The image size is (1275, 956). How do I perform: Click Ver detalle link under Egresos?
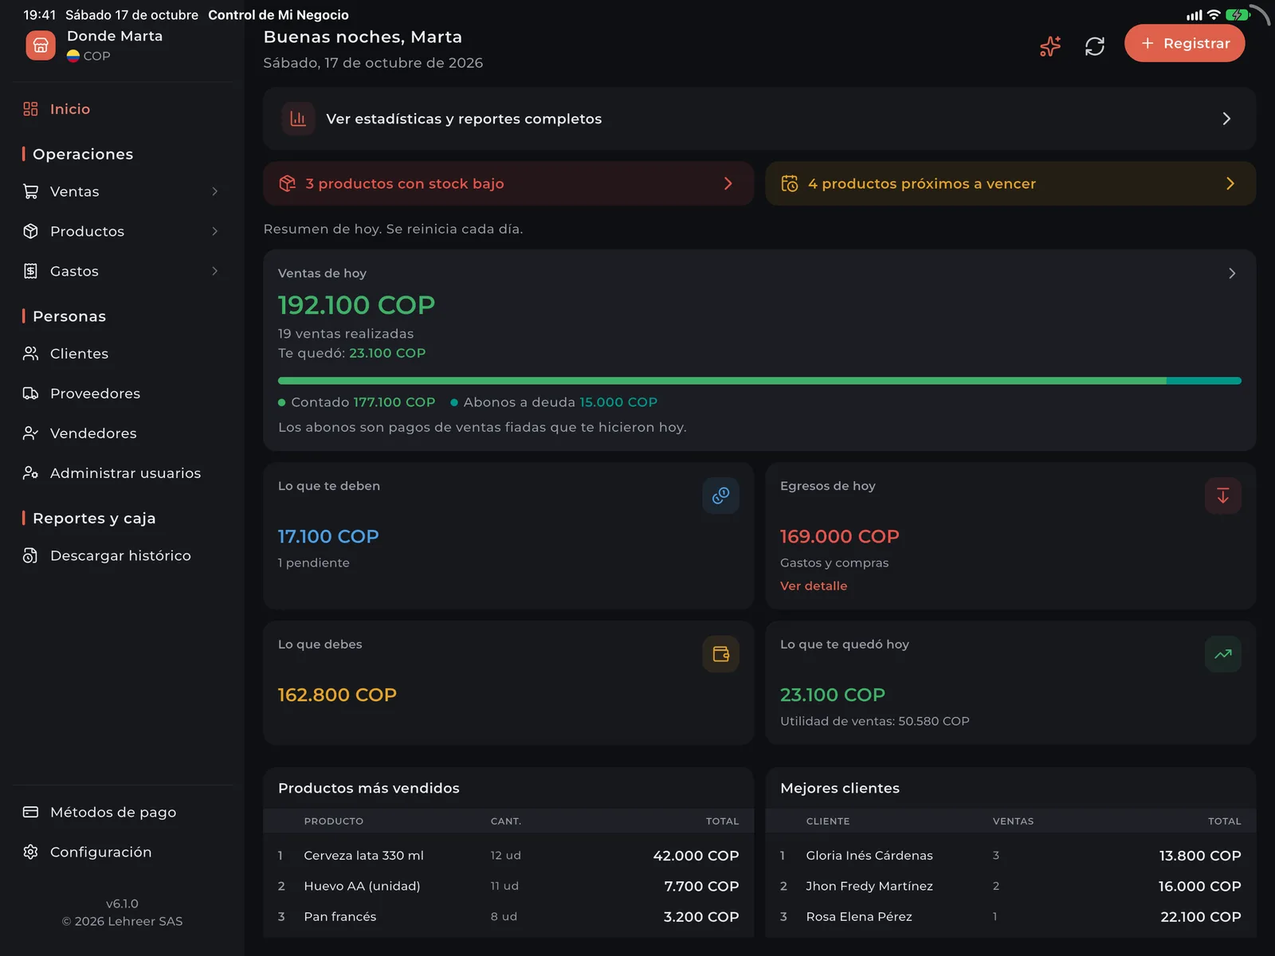point(814,586)
